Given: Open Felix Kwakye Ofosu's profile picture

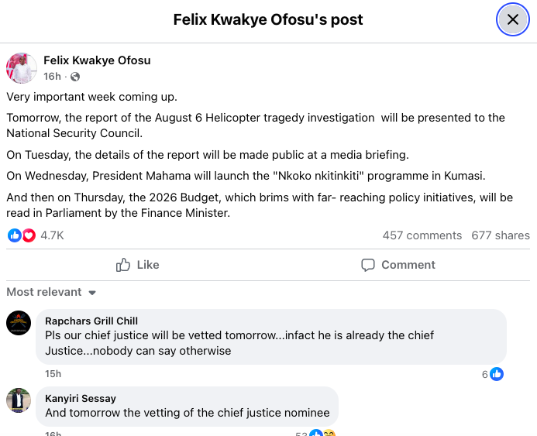Looking at the screenshot, I should click(21, 68).
